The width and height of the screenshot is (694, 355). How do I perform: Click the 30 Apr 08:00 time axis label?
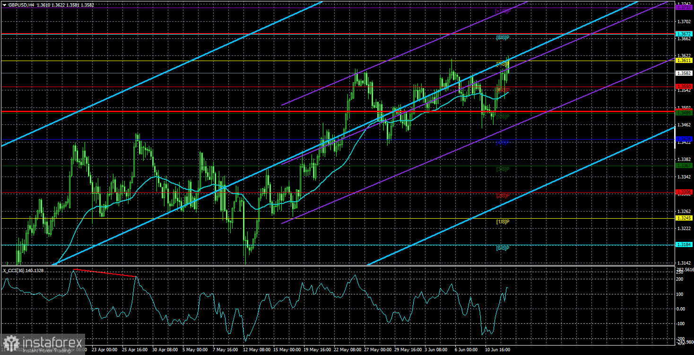click(164, 351)
